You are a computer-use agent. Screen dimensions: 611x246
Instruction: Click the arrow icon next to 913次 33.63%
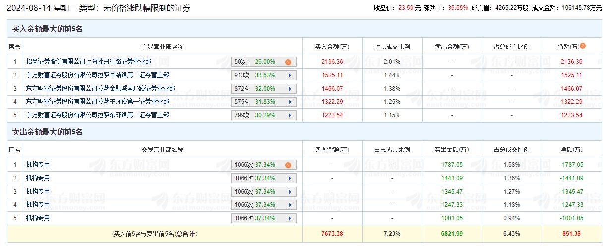pos(289,76)
